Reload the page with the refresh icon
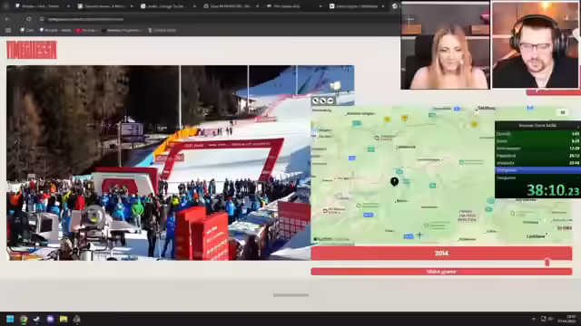Image resolution: width=581 pixels, height=326 pixels. [x=28, y=19]
